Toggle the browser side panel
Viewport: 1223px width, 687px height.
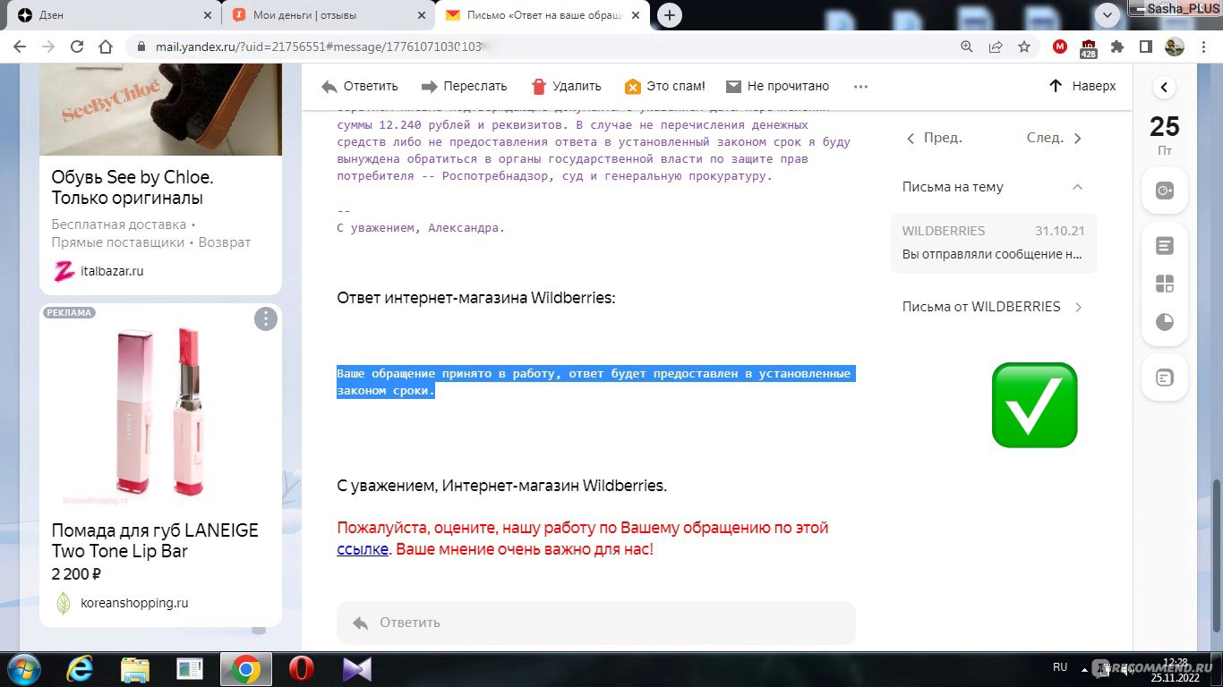coord(1146,47)
